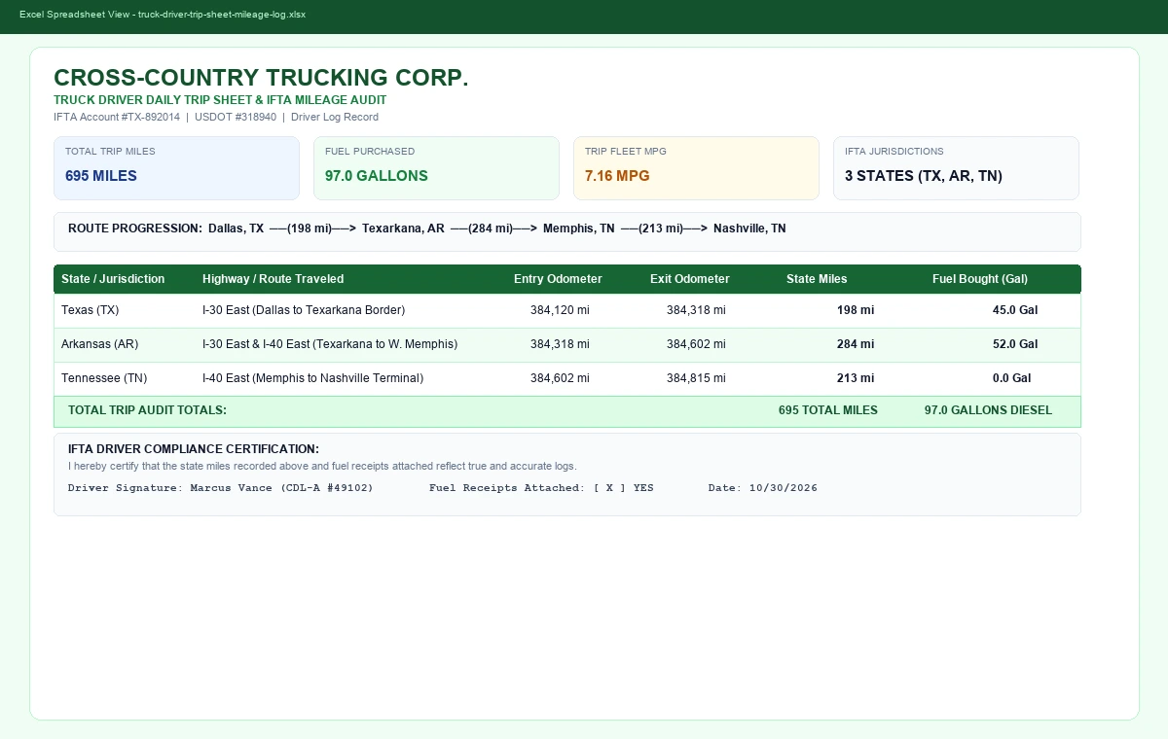Click the State / Jurisdiction column header

113,279
